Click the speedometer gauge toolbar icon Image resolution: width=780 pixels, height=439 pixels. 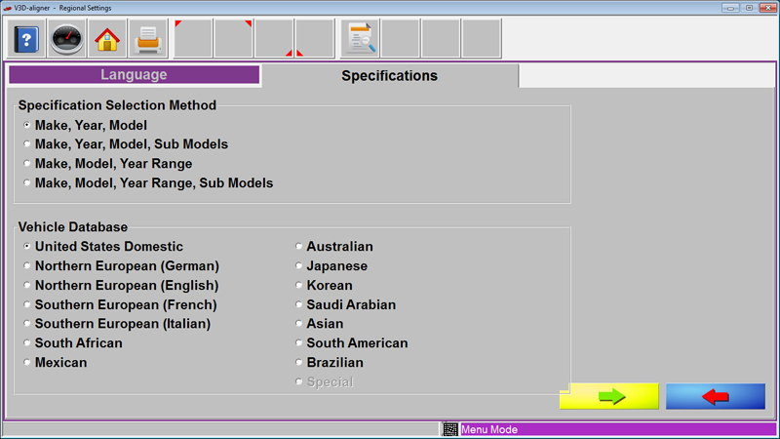[66, 39]
